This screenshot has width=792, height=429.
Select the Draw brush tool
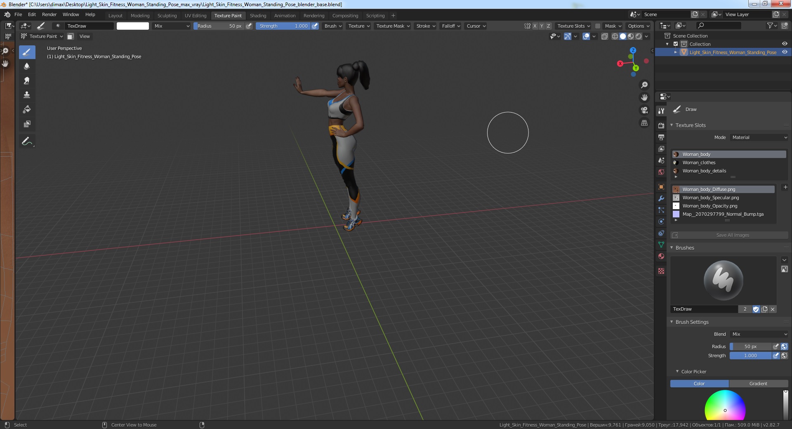[27, 52]
